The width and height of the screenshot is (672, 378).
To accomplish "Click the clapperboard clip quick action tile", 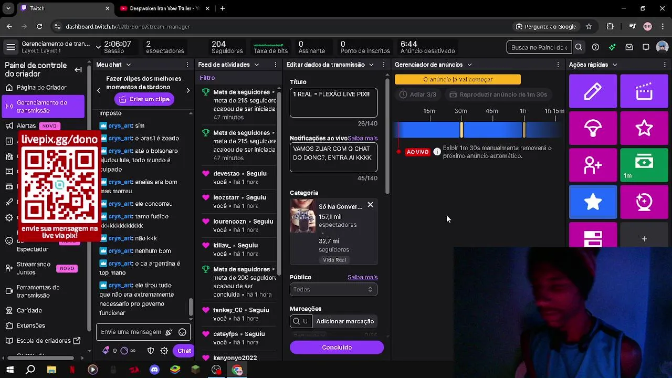I will pos(644,91).
